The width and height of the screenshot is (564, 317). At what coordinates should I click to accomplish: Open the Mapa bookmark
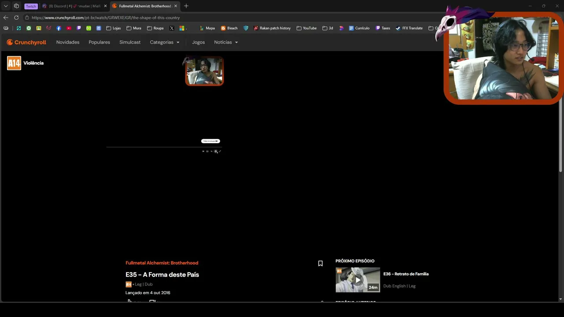pyautogui.click(x=207, y=28)
